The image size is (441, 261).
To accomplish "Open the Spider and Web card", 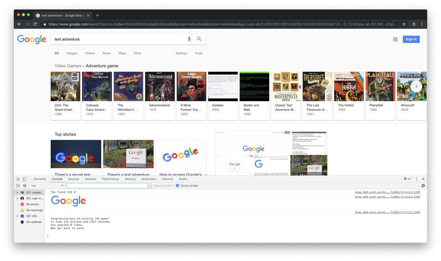I will 254,96.
